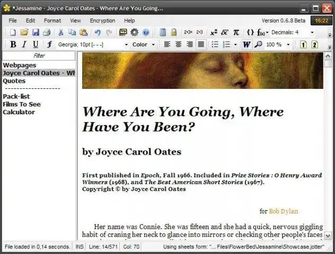The height and width of the screenshot is (254, 335).
Task: Open the Format menu
Action: click(x=52, y=21)
